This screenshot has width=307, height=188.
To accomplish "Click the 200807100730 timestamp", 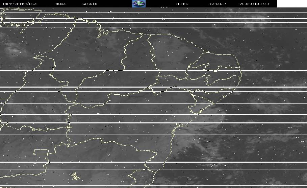I will click(254, 4).
